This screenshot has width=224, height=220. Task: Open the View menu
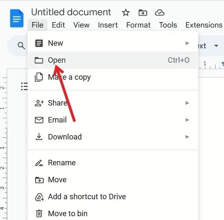point(81,25)
